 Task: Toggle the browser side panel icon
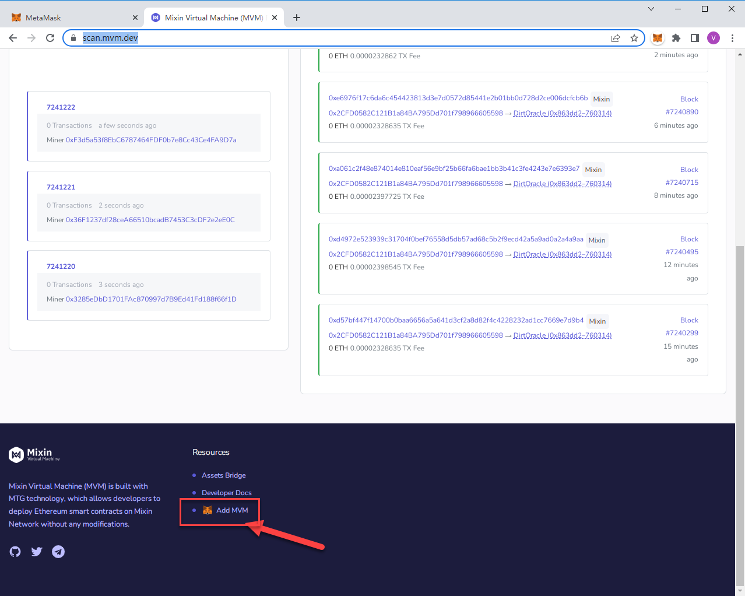tap(694, 38)
